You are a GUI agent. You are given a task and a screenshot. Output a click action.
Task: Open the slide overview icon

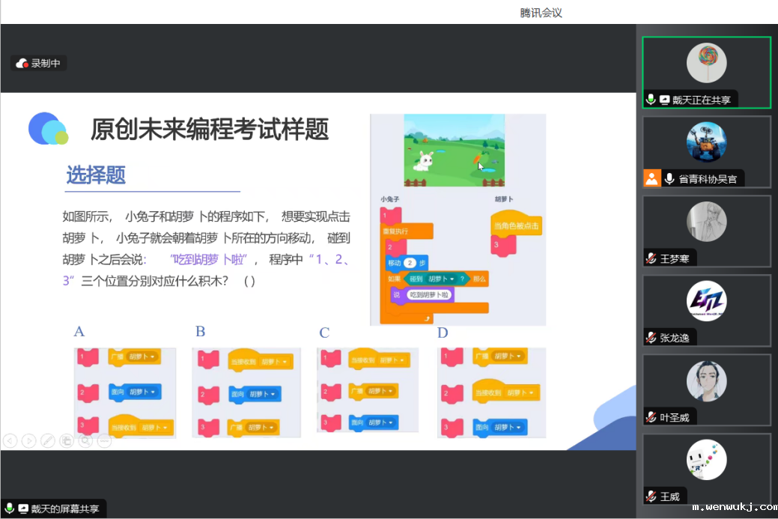tap(67, 441)
